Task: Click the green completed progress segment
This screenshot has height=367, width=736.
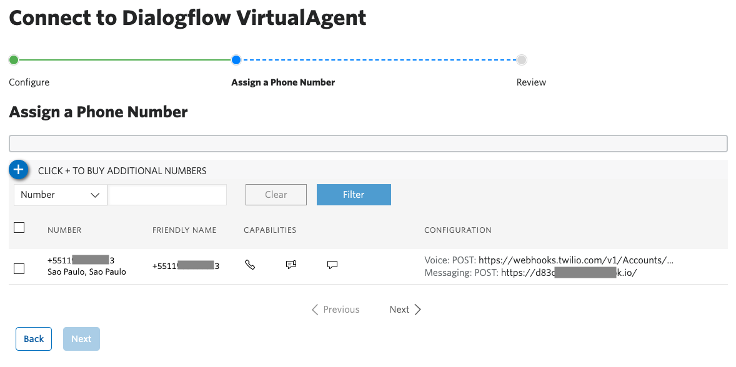Action: pyautogui.click(x=124, y=59)
